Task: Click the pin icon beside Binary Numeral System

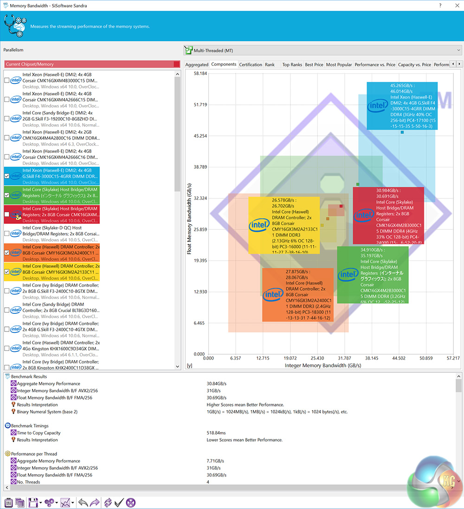Action: click(13, 412)
